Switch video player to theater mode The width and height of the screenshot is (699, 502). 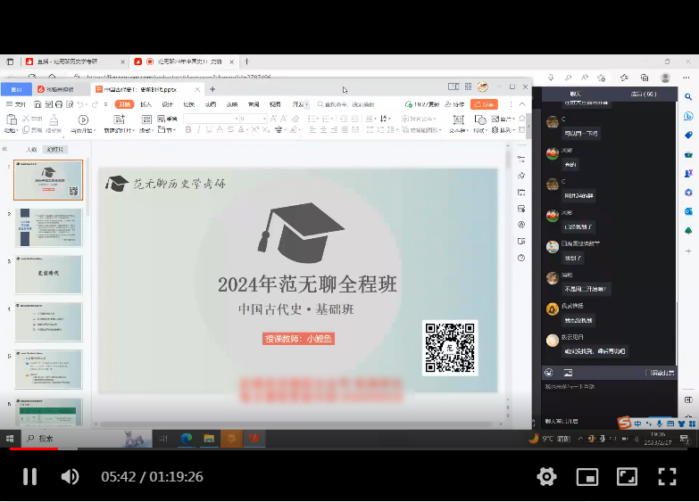click(x=627, y=477)
